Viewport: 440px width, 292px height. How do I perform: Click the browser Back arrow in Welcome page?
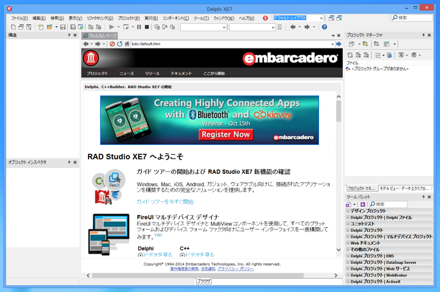[x=86, y=44]
